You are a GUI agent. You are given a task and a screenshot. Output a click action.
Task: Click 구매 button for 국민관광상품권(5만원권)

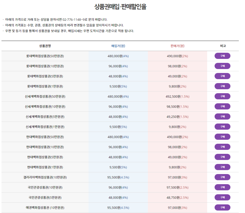(x=222, y=197)
